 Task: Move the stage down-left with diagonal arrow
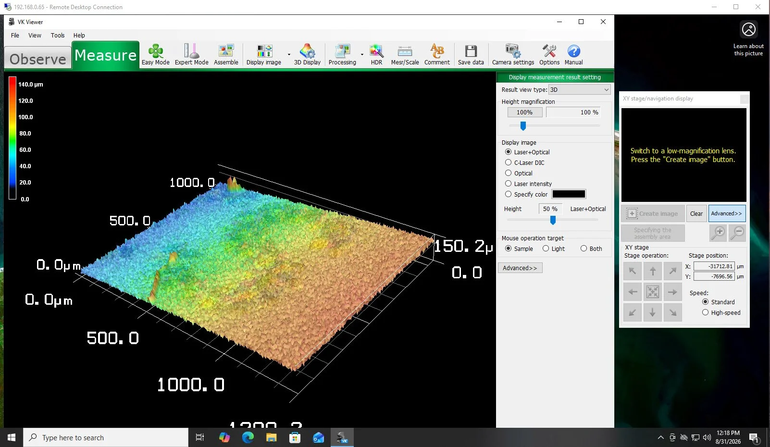coord(633,312)
